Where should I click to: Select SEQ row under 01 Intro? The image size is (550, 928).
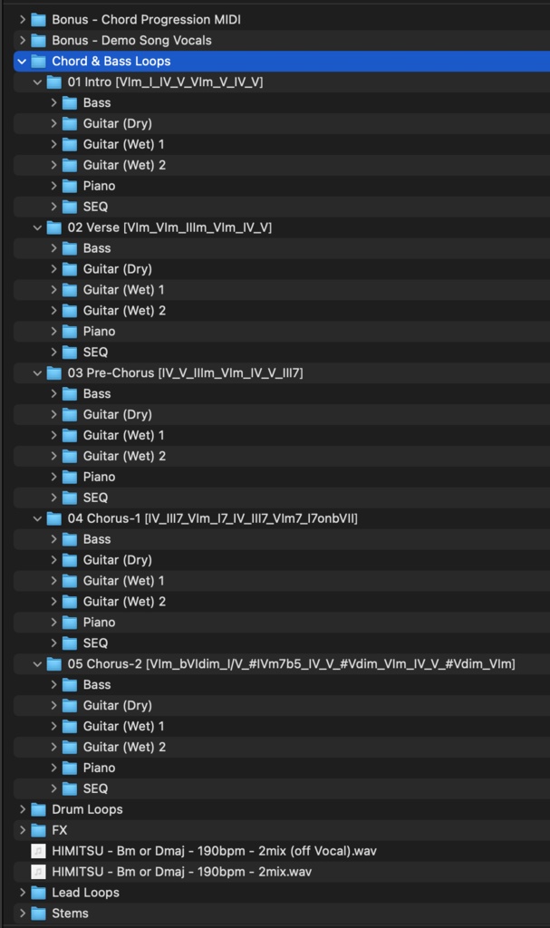(282, 207)
